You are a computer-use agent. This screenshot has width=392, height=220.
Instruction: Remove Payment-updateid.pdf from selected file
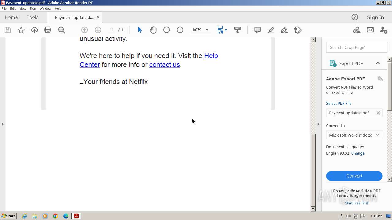coord(378,113)
